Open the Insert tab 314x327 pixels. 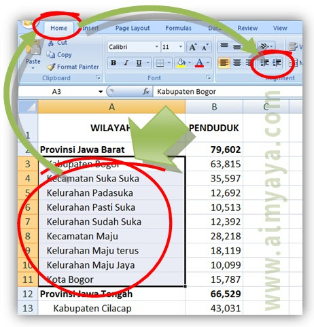click(x=90, y=28)
